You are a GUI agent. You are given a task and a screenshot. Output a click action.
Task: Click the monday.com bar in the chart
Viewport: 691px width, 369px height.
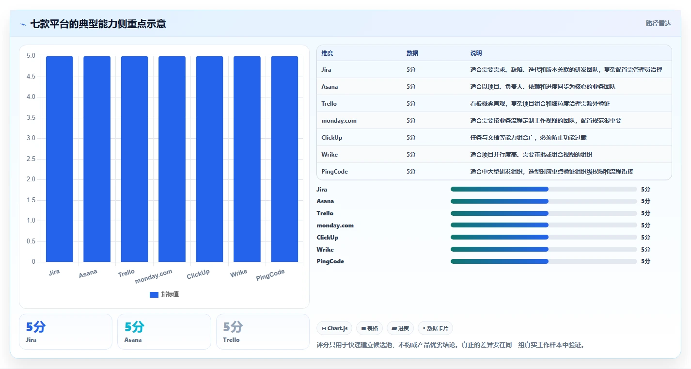tap(172, 159)
